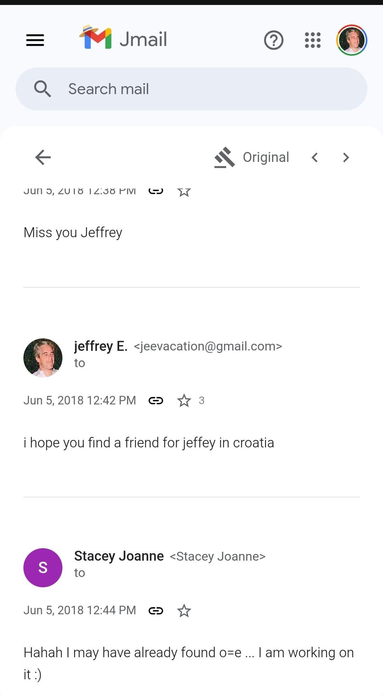The width and height of the screenshot is (383, 697).
Task: Click the purple S avatar for Stacey Joanne
Action: tap(43, 567)
